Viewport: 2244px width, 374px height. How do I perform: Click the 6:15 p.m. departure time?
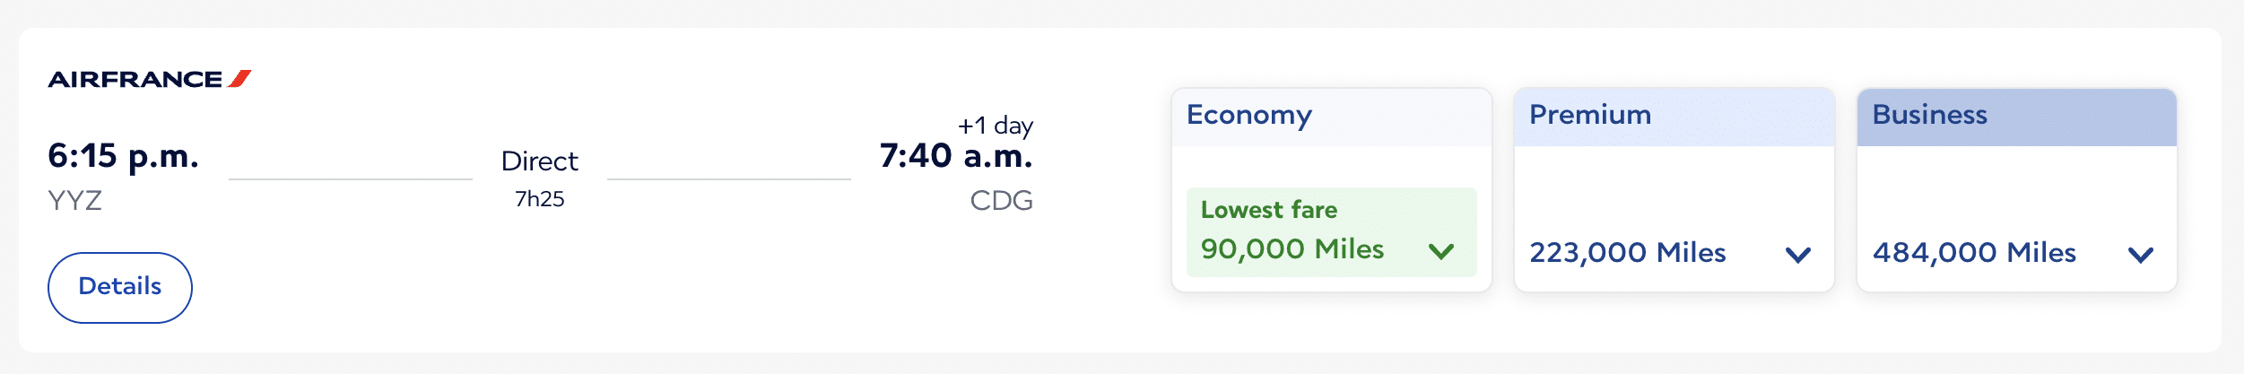123,156
